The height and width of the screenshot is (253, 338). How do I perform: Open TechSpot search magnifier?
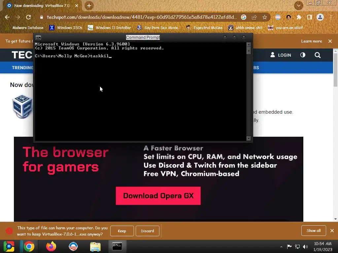318,55
